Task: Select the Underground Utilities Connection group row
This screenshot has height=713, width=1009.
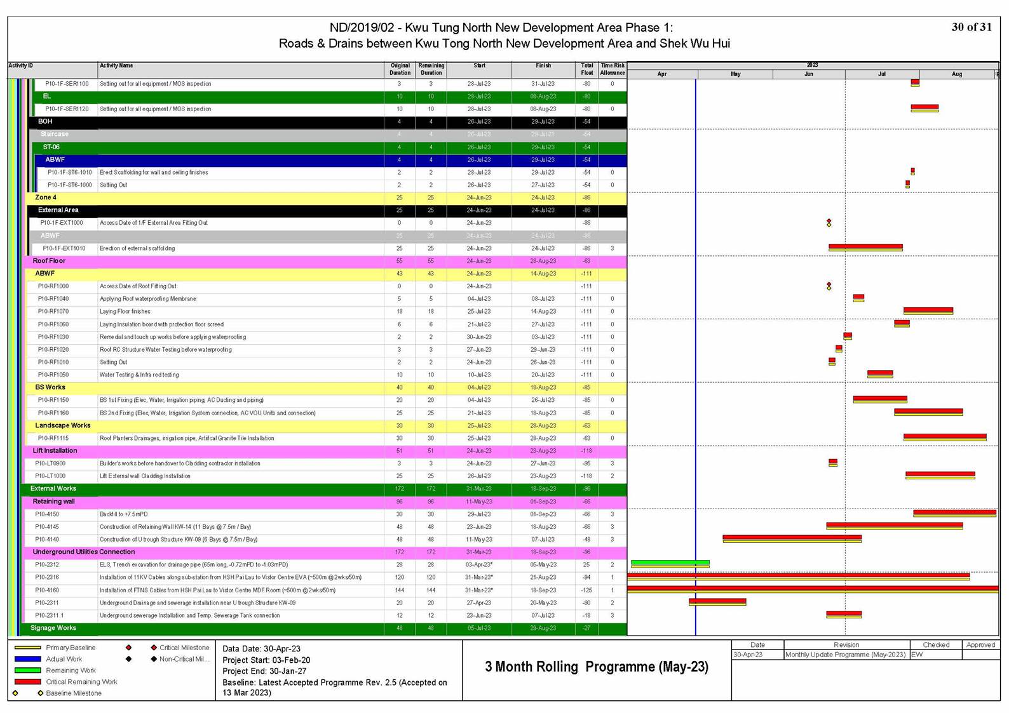Action: 326,552
